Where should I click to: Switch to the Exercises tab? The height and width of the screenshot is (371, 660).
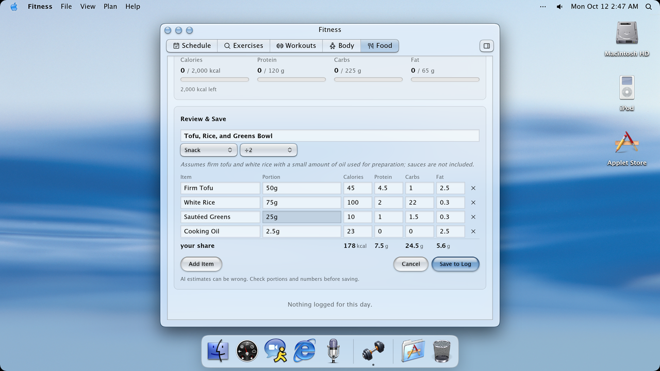point(243,46)
